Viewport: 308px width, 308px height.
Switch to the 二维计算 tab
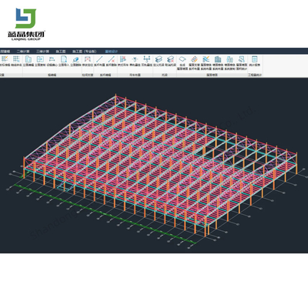(x=23, y=52)
